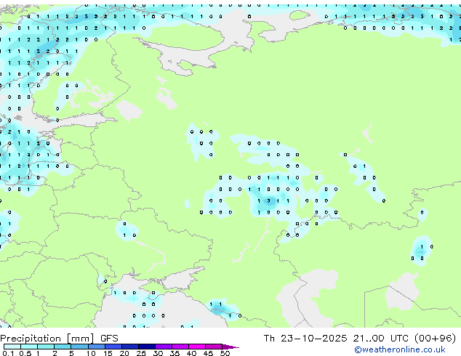Pick the 30–35 mm violet legend swatch
Image resolution: width=461 pixels, height=356 pixels.
coord(163,347)
